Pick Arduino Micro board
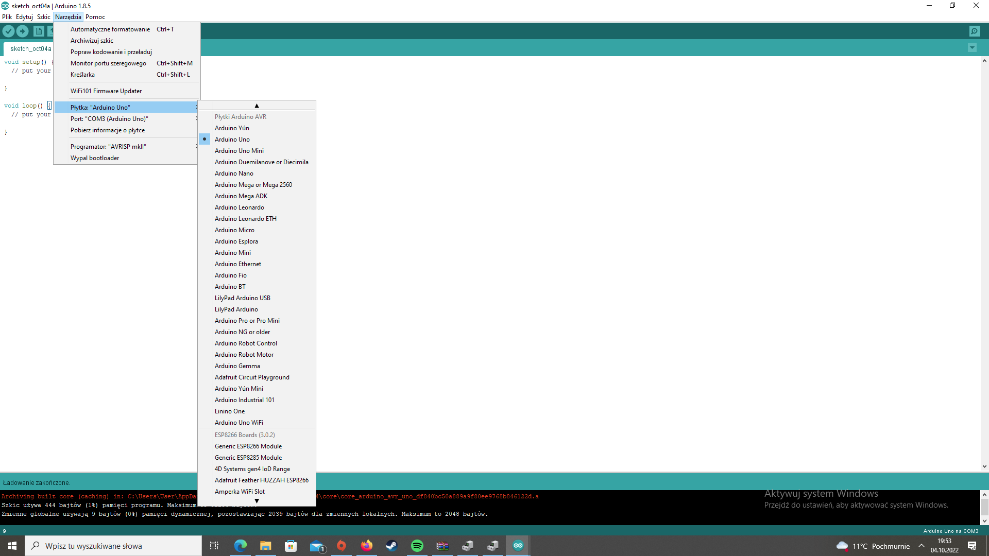989x556 pixels. coord(257,230)
